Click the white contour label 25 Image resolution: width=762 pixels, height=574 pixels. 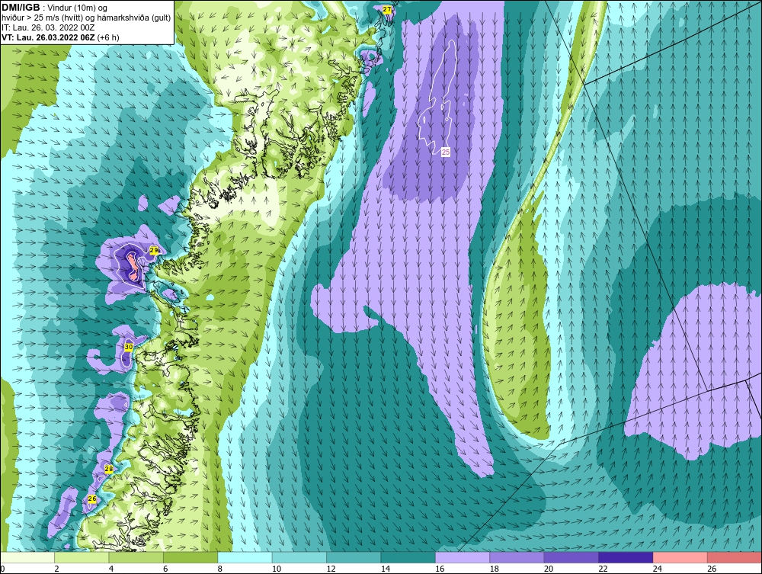coord(446,152)
